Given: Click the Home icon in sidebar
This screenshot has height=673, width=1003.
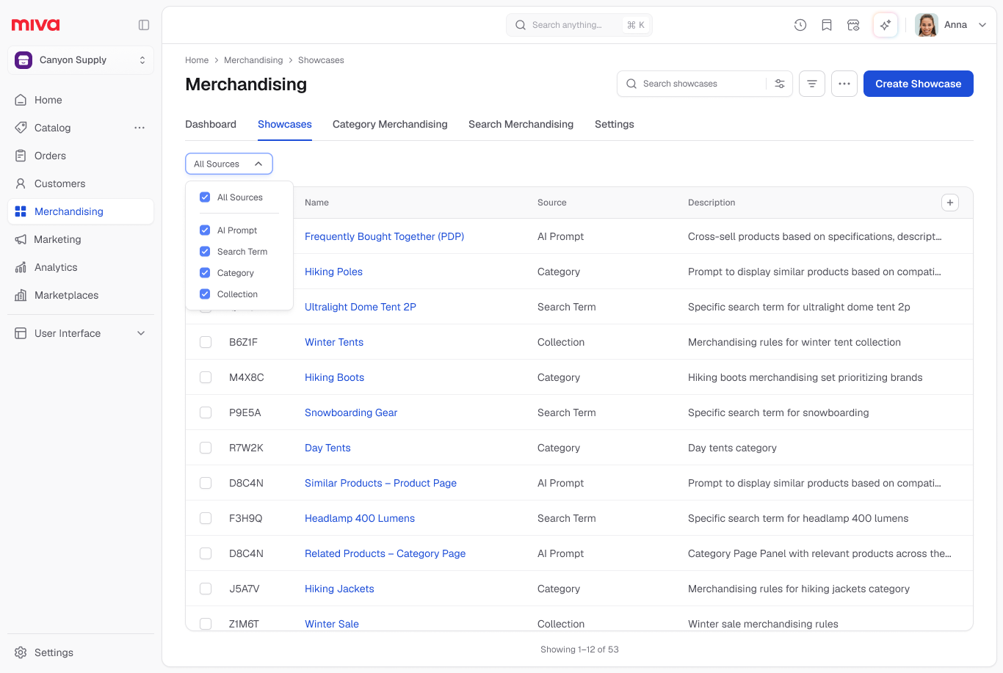Looking at the screenshot, I should tap(21, 100).
